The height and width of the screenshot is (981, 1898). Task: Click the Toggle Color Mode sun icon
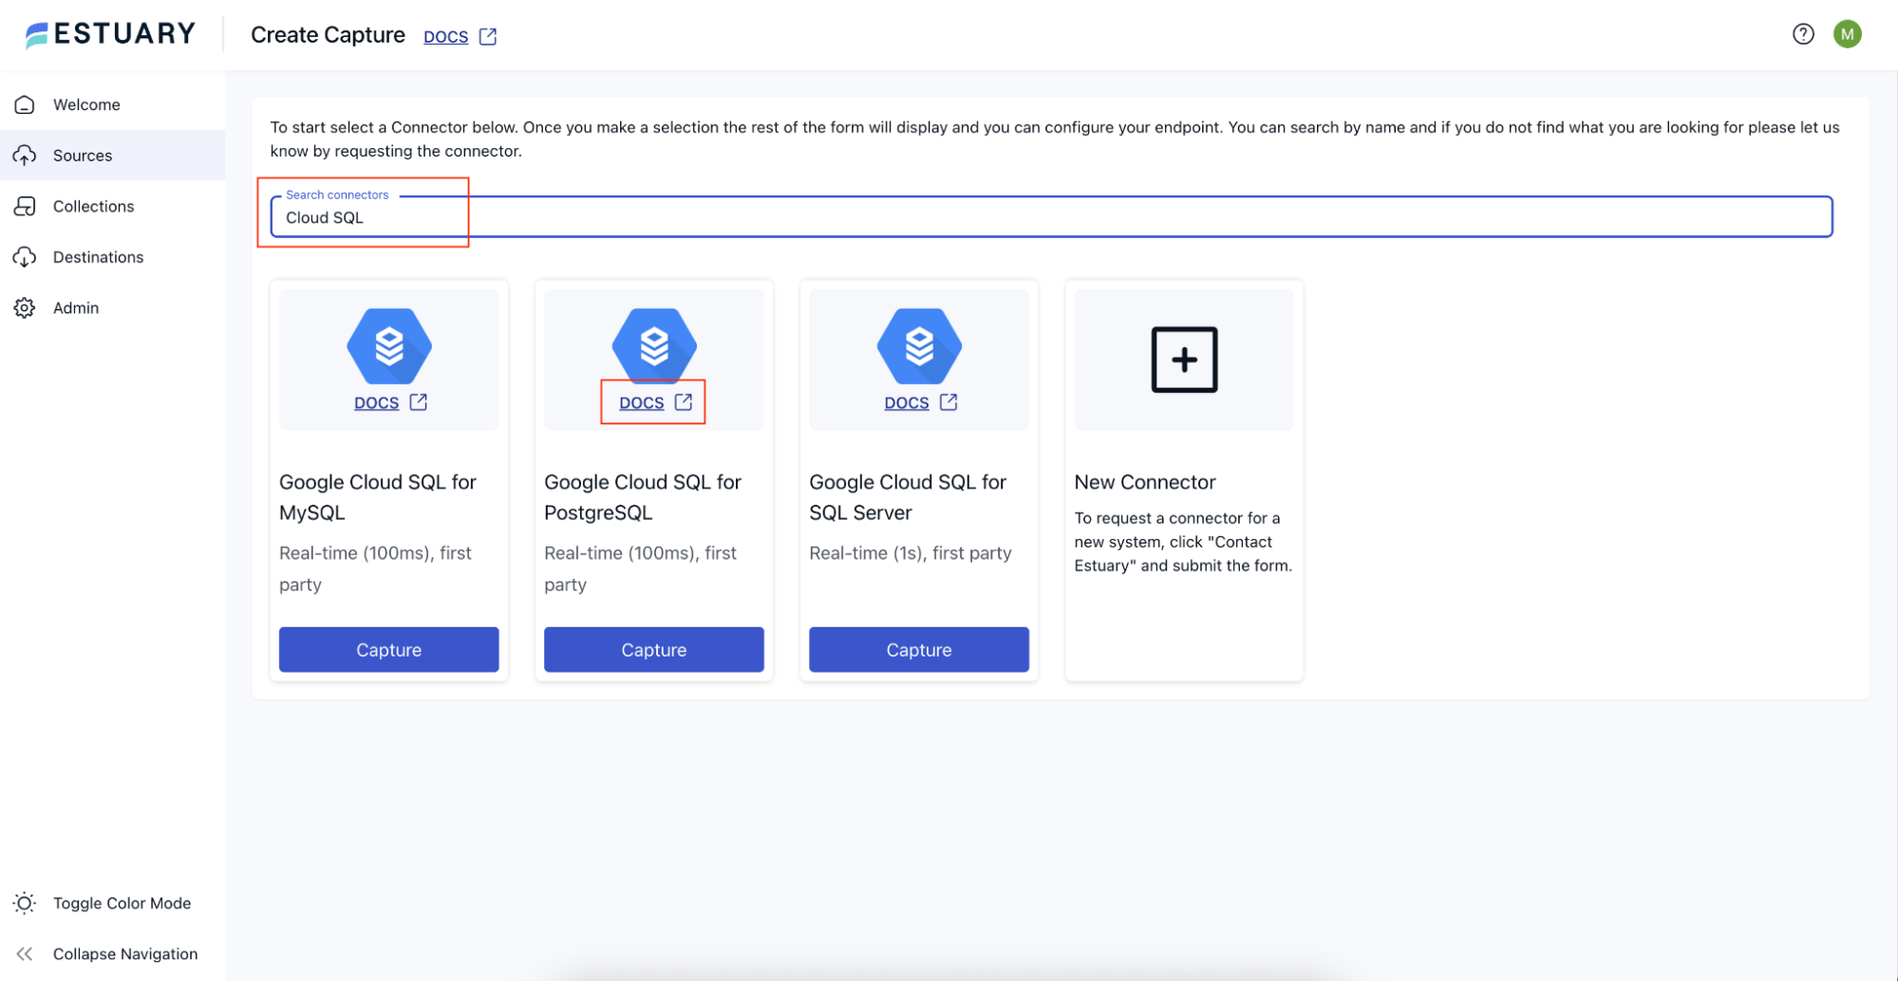[x=25, y=903]
